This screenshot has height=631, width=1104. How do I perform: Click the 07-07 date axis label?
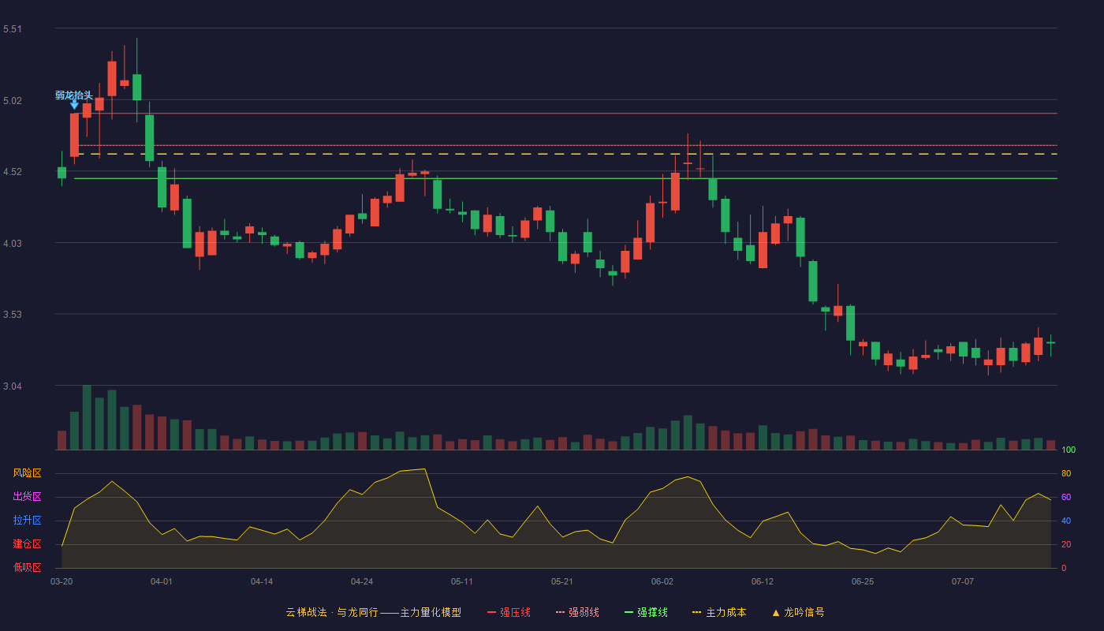coord(963,582)
